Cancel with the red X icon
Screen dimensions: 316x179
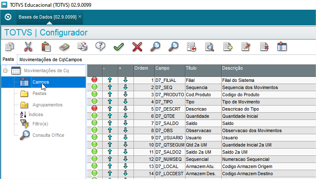click(137, 47)
